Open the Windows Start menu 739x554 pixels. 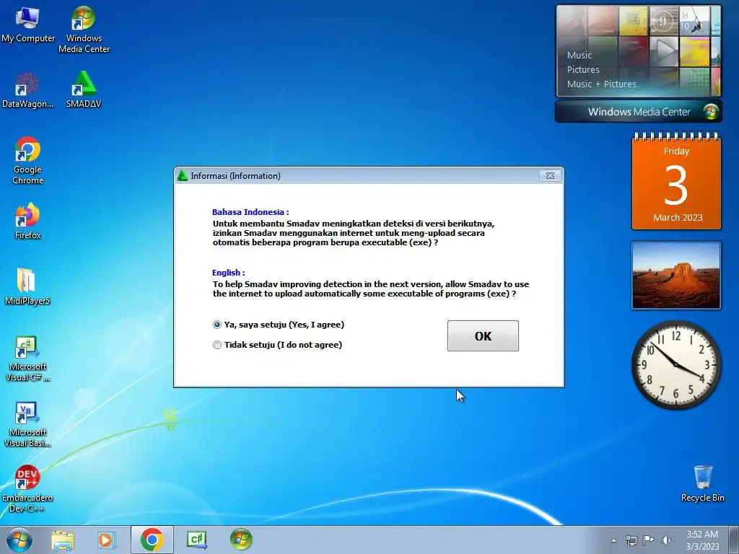click(19, 540)
